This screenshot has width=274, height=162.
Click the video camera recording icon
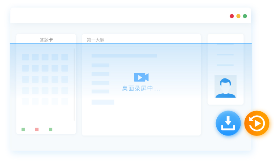click(x=141, y=77)
